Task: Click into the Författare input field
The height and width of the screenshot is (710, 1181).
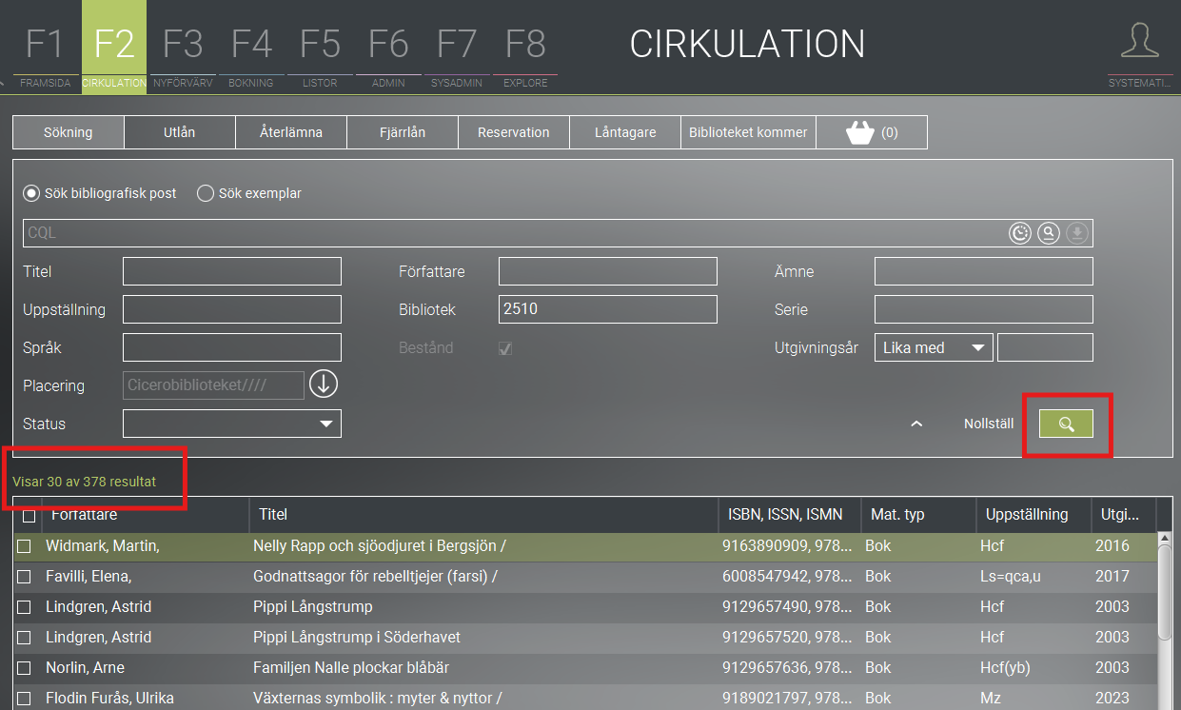Action: [x=607, y=271]
